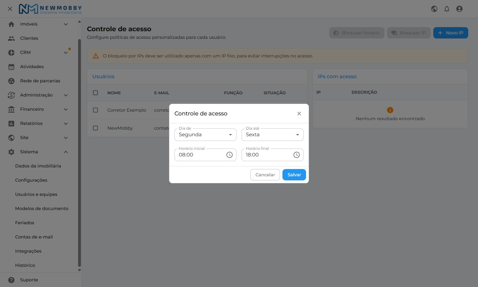Check the NewMobby row checkbox
This screenshot has height=287, width=478.
95,128
